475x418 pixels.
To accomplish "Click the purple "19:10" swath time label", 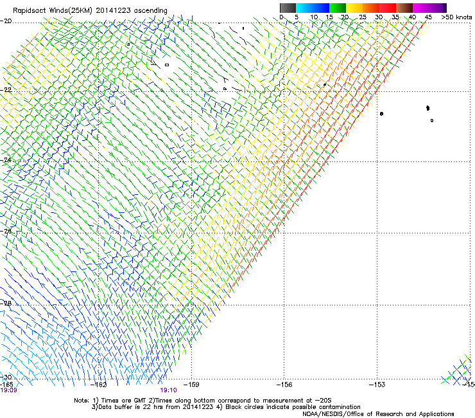I will click(168, 390).
